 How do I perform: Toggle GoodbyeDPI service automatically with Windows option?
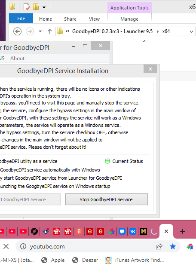pos(50,170)
